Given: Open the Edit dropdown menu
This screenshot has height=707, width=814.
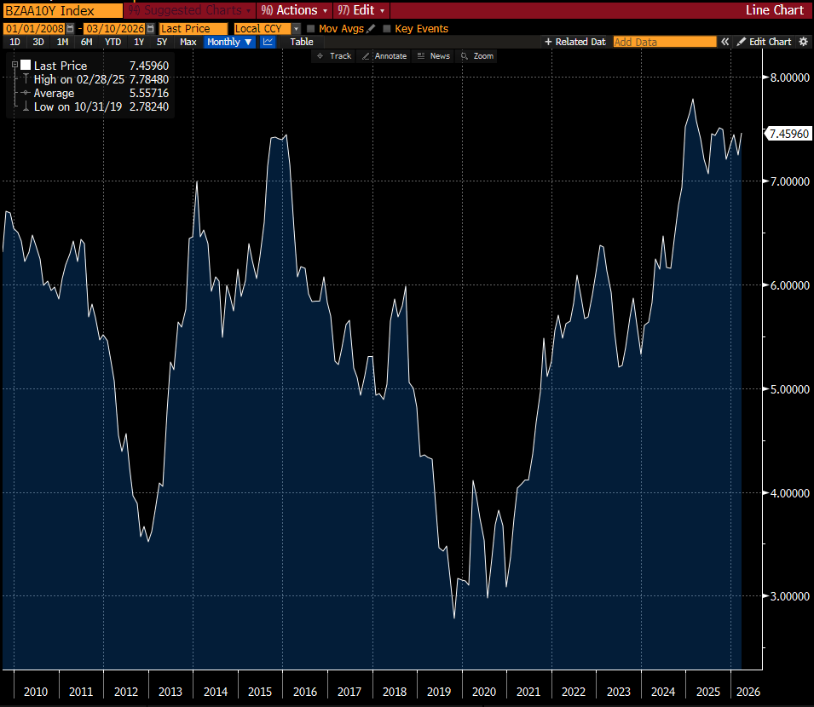Looking at the screenshot, I should (x=361, y=10).
